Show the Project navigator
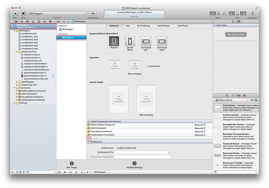The height and width of the screenshot is (188, 269). 16,22
